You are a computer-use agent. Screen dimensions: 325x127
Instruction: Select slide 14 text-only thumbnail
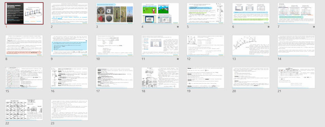tap(296, 46)
